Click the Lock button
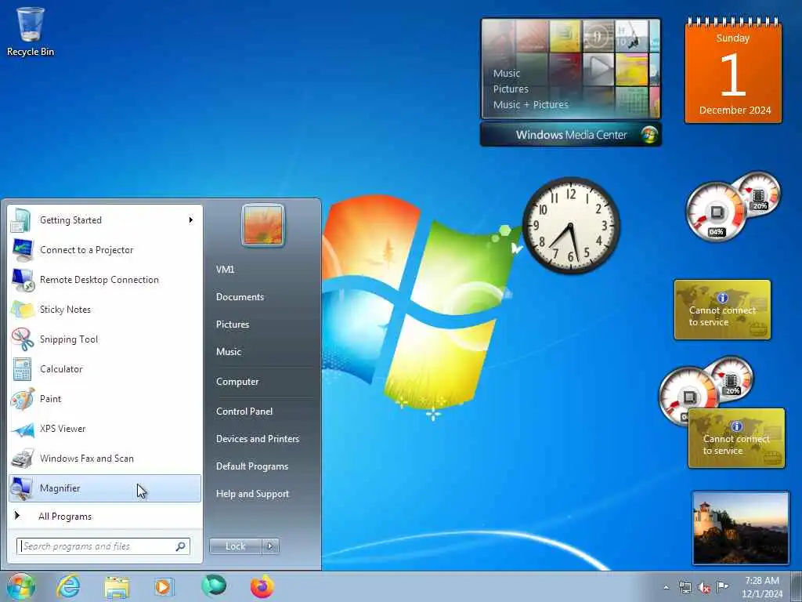The width and height of the screenshot is (802, 602). tap(235, 546)
